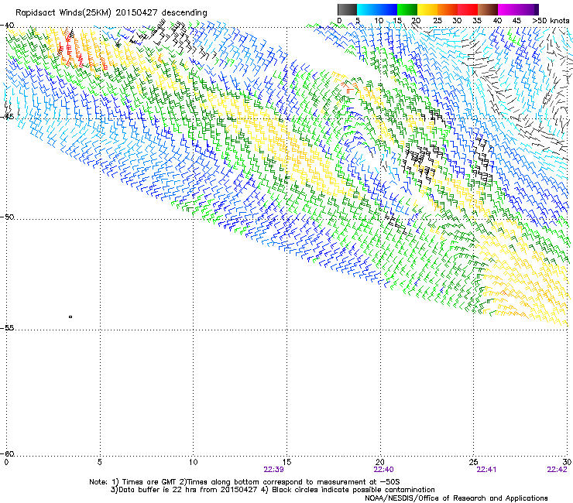Click the -45 latitude axis label

point(7,117)
